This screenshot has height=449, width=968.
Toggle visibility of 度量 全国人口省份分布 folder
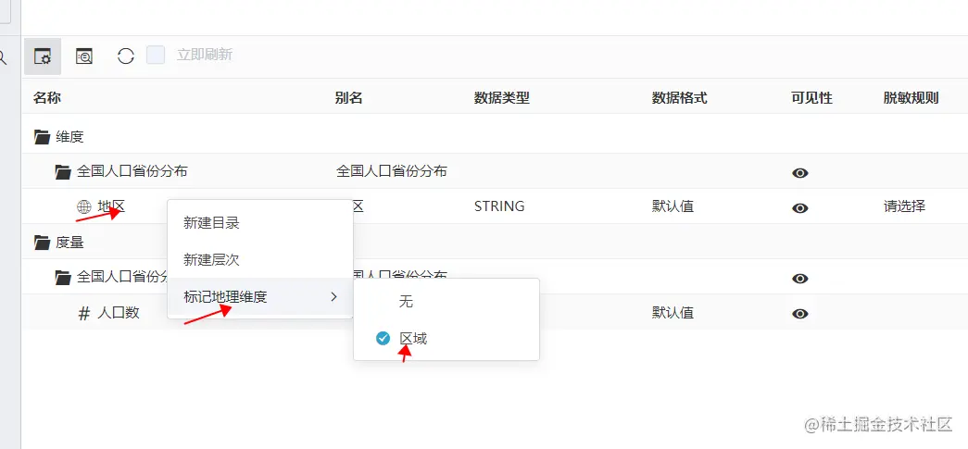[x=800, y=279]
